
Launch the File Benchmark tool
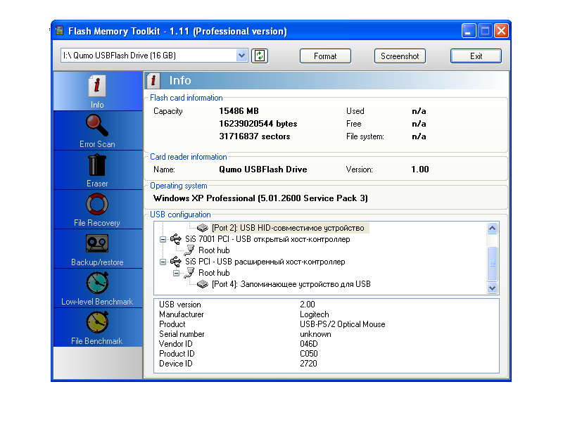click(x=97, y=327)
